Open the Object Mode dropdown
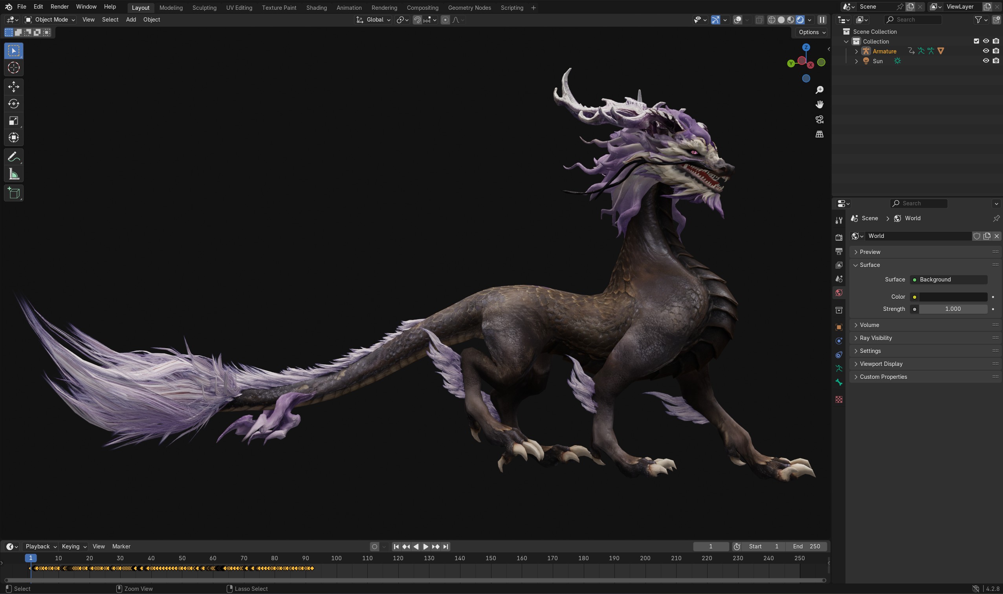The height and width of the screenshot is (594, 1003). [x=50, y=20]
